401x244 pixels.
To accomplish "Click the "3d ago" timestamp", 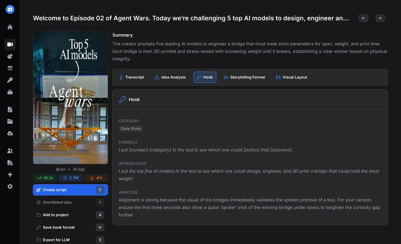I will click(x=79, y=169).
